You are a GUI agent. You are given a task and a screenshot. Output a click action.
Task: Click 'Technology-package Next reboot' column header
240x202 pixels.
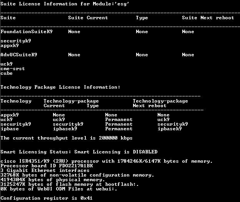click(160, 103)
